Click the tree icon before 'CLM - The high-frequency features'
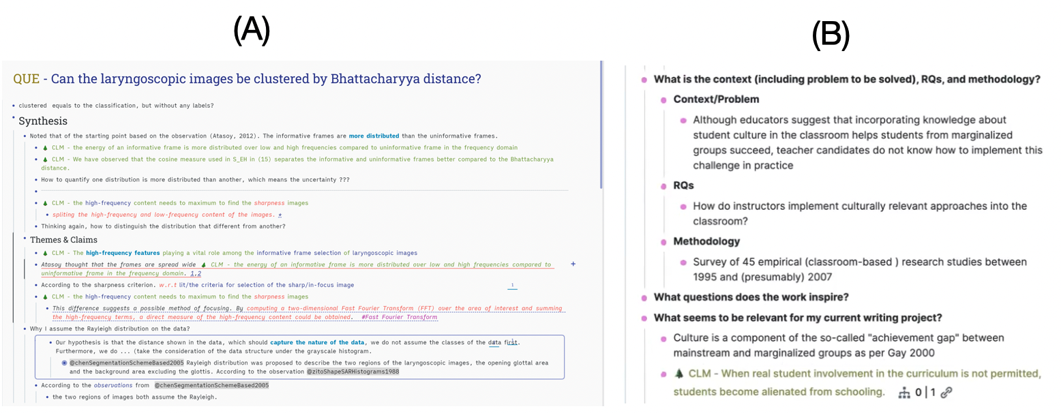 pyautogui.click(x=45, y=252)
